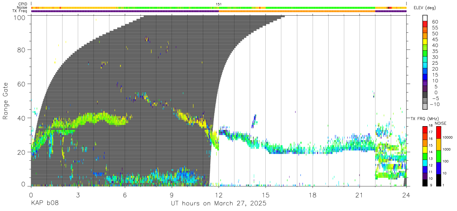The image size is (457, 211).
Task: Click the Noise strip above the plot at hour 12
Action: pos(219,7)
